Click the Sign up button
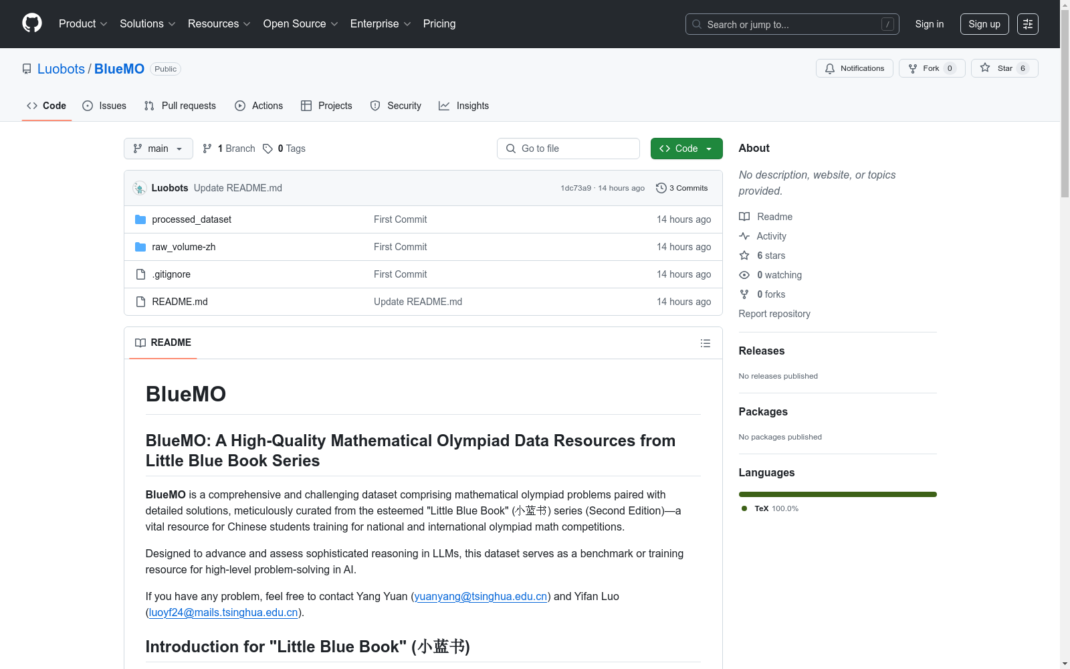1070x669 pixels. coord(984,24)
